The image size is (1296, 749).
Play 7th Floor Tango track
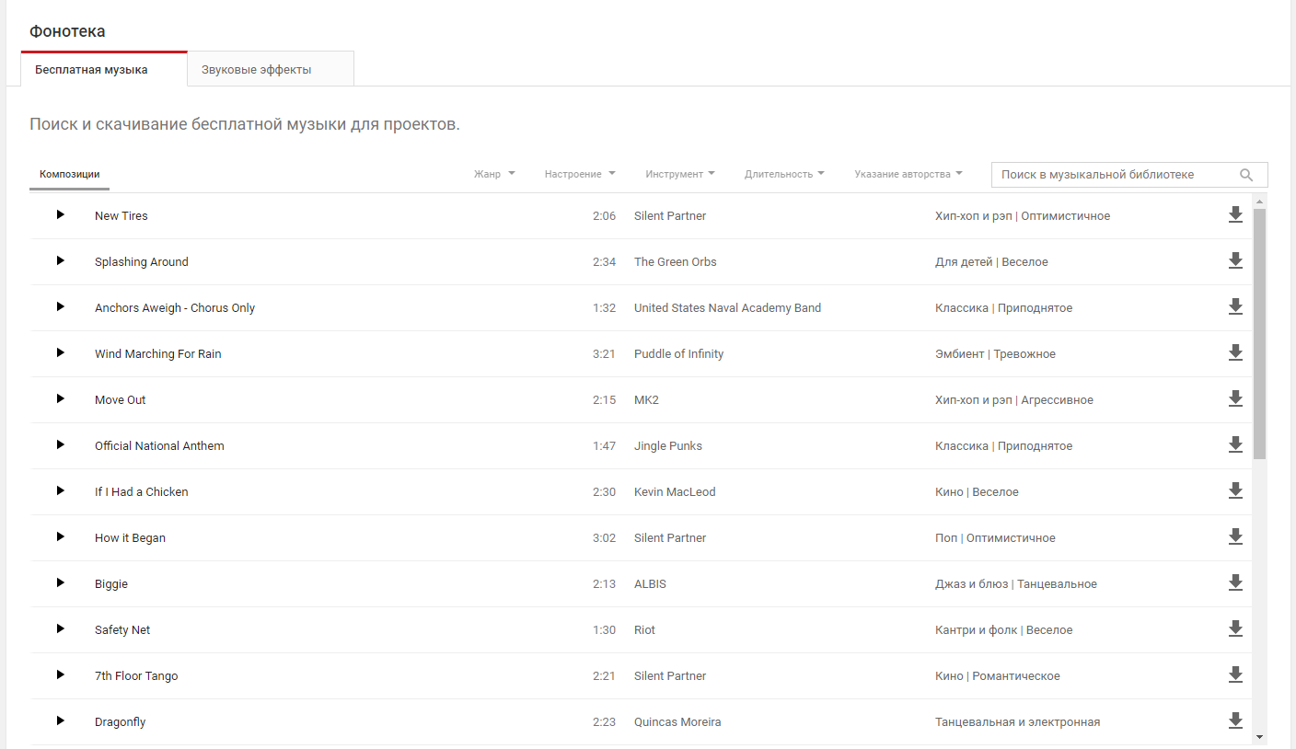pos(61,674)
